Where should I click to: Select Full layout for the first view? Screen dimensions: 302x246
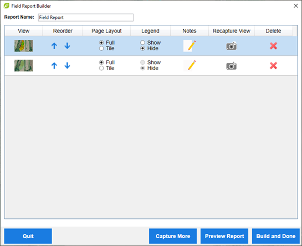107,43
